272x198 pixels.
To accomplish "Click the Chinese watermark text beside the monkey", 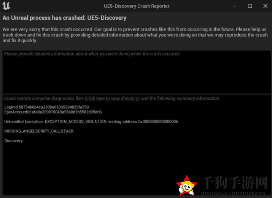I will click(234, 182).
